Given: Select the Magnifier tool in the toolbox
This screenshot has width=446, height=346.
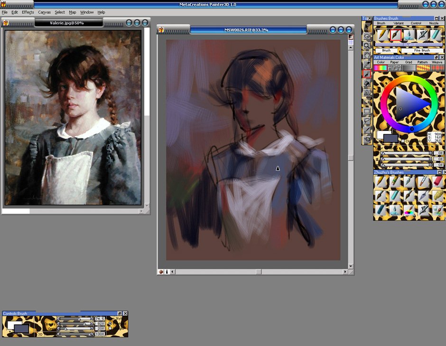Looking at the screenshot, I should [367, 46].
